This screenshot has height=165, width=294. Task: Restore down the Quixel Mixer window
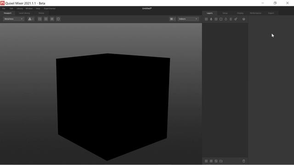(275, 3)
